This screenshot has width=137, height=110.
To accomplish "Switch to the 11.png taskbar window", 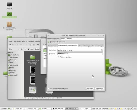I will pos(85,109).
